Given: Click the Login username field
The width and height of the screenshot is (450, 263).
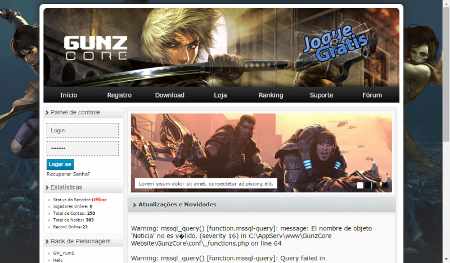Looking at the screenshot, I should 83,131.
